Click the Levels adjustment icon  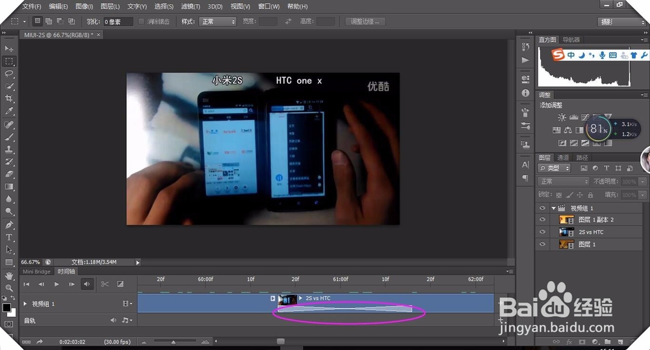click(x=574, y=118)
